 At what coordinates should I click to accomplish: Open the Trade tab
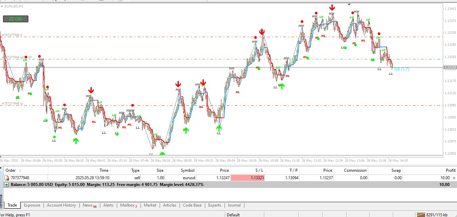tap(12, 205)
